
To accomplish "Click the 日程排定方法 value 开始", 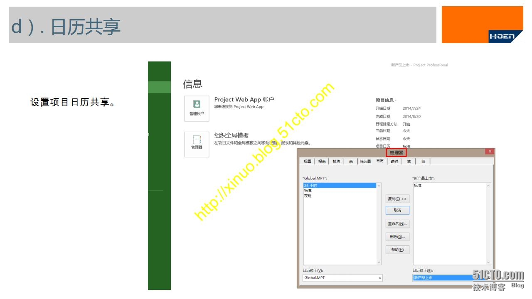I will [406, 124].
